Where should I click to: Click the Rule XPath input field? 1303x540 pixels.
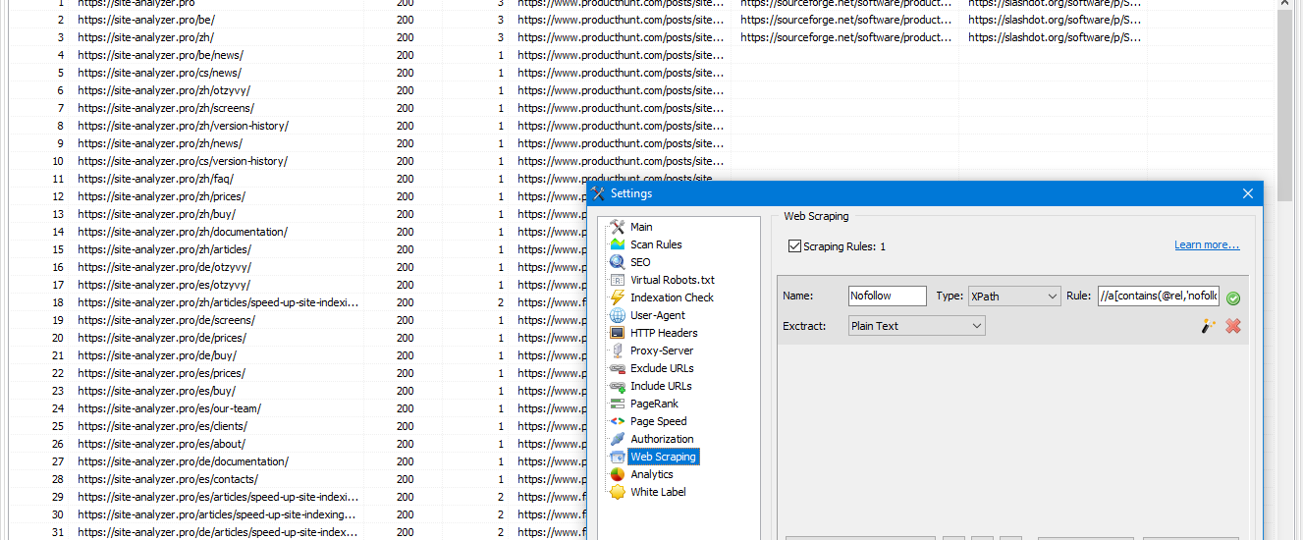pos(1159,296)
